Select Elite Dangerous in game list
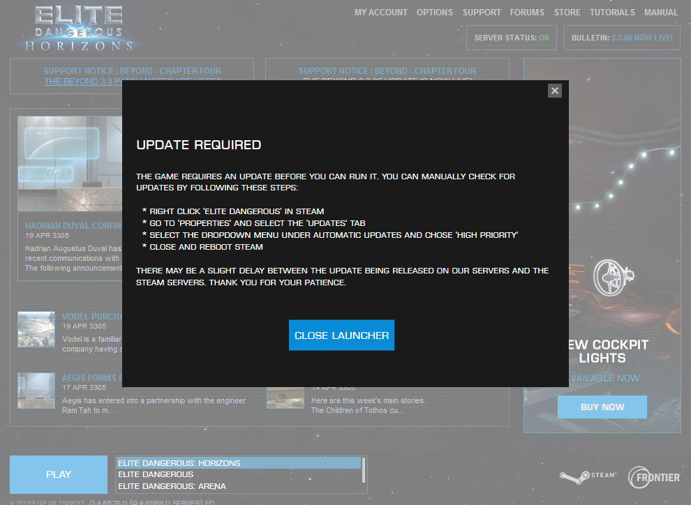This screenshot has width=691, height=505. pyautogui.click(x=239, y=474)
